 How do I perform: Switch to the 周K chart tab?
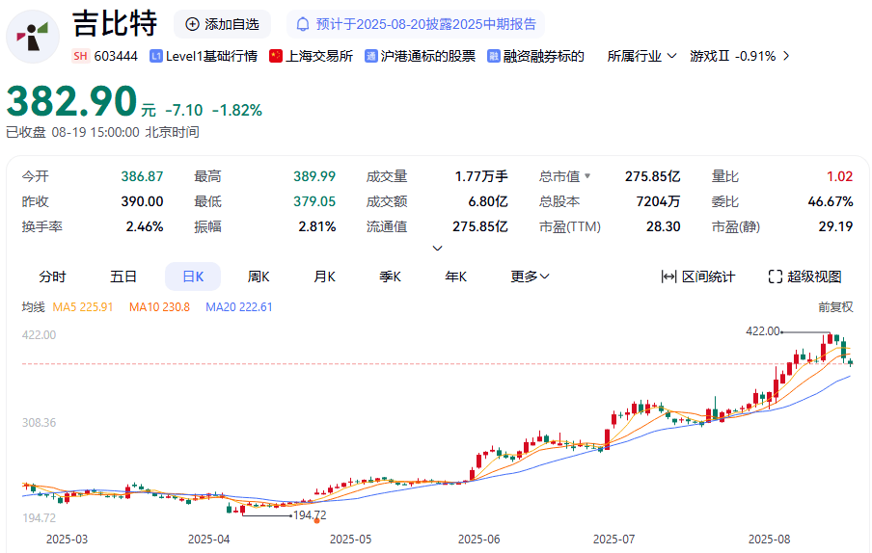(x=259, y=276)
